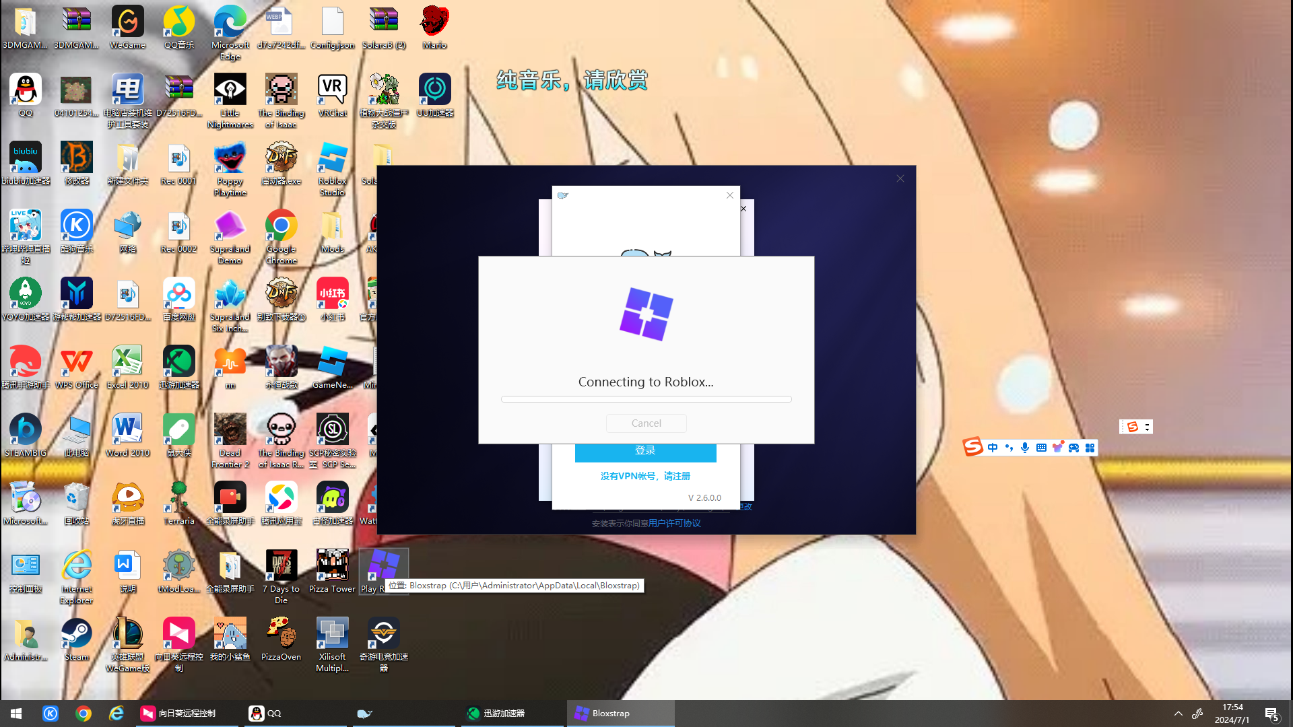
Task: Click the Bloxstrap logo in dialog
Action: click(x=646, y=314)
